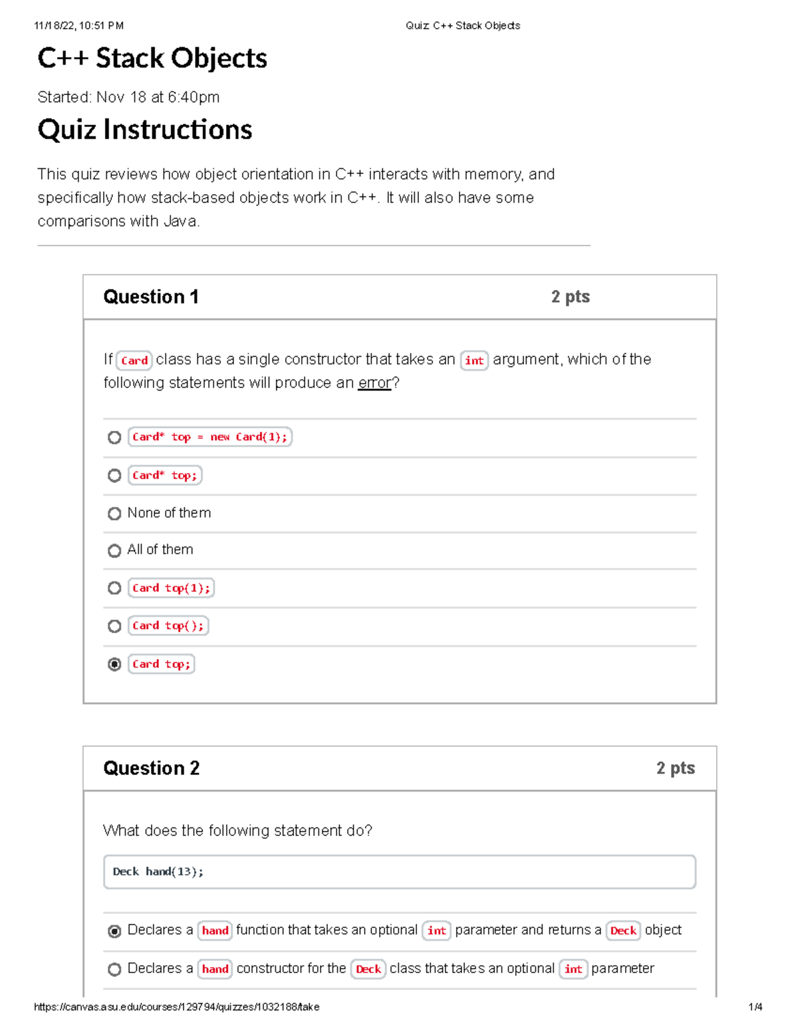The image size is (798, 1033).
Task: Click the 'Card' code tag in Question 1 prompt
Action: tap(134, 361)
